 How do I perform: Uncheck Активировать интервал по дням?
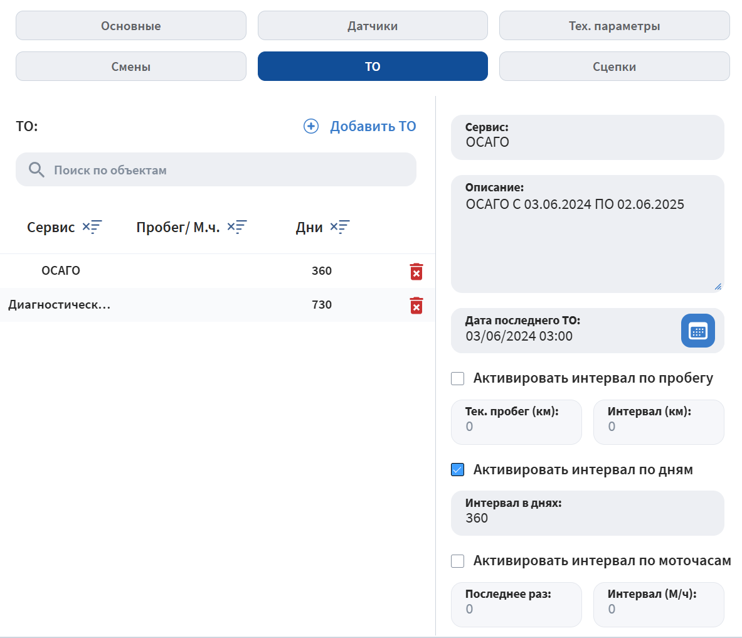coord(458,470)
